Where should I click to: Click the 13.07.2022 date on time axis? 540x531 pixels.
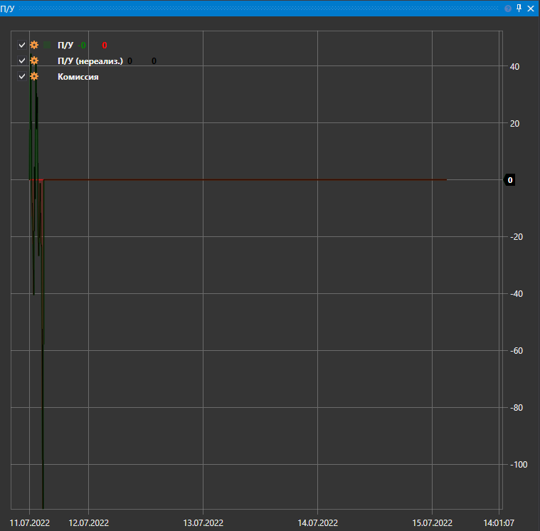(x=203, y=522)
